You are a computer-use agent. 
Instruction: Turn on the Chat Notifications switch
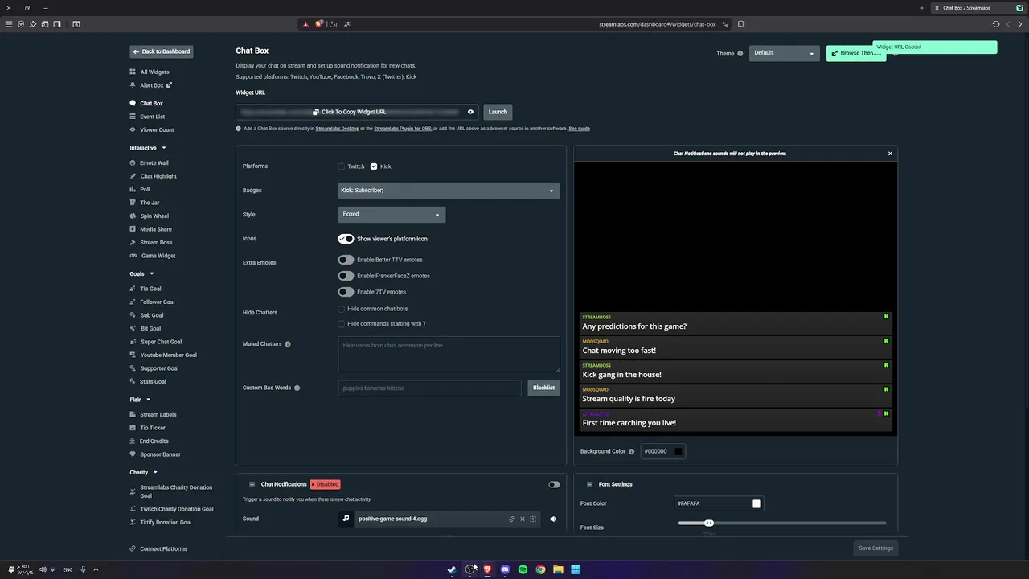554,484
